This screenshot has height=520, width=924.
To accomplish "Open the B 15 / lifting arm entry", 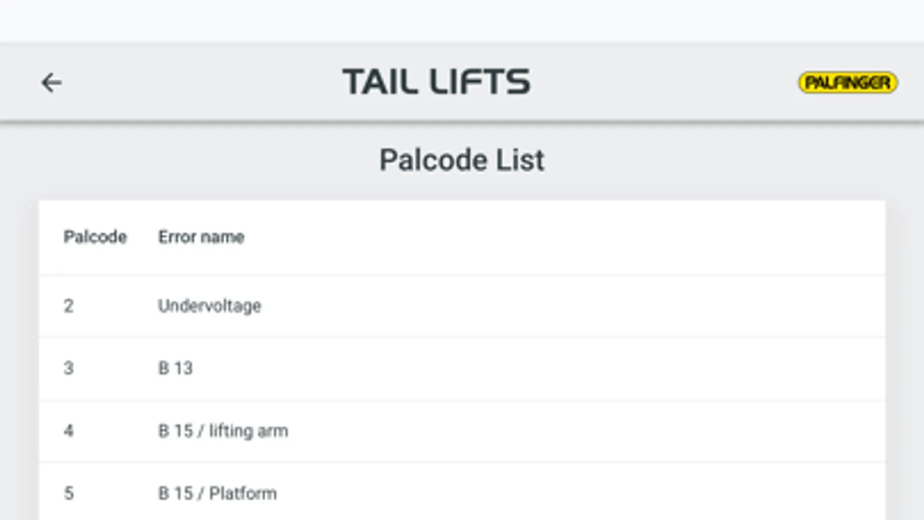I will click(x=223, y=431).
